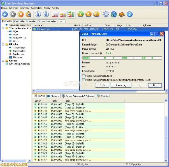
Task: Switch to Torrent İndirmeleri tab
Action: pyautogui.click(x=47, y=21)
